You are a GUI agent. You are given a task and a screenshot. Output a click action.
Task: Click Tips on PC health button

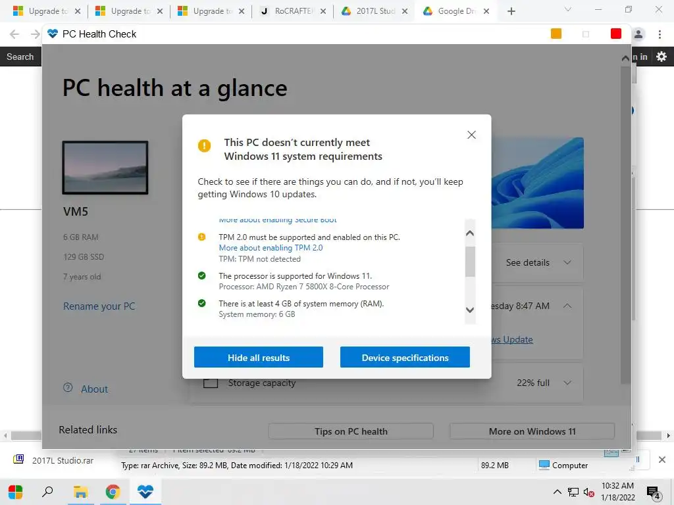(351, 431)
